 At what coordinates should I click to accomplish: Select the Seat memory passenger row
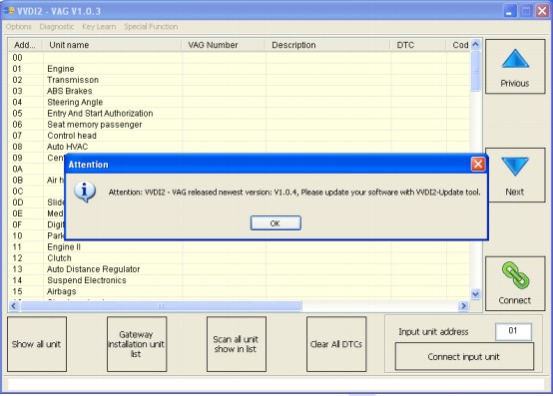click(x=239, y=125)
